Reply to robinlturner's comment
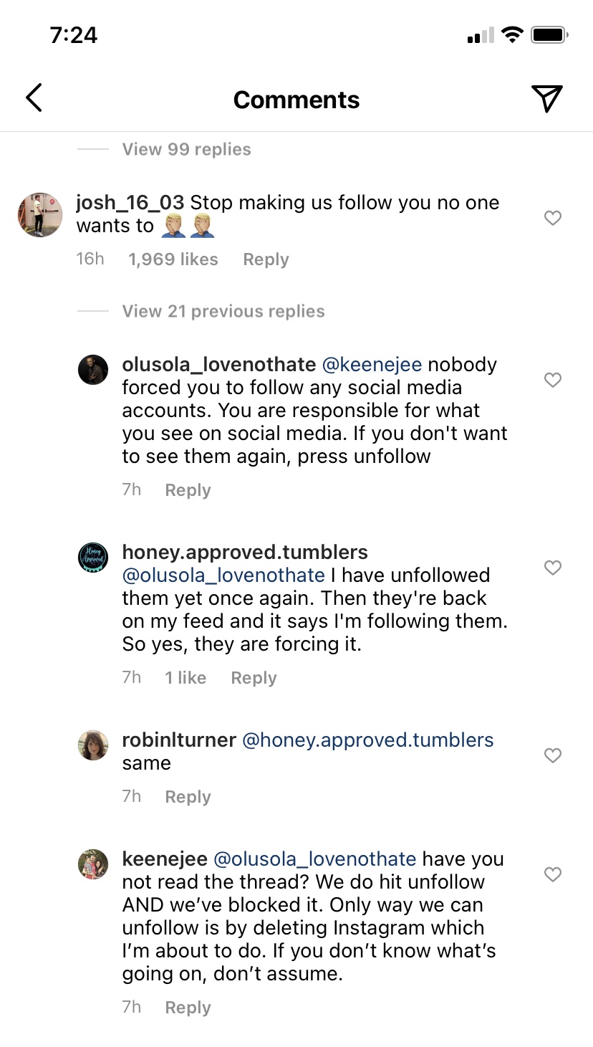The width and height of the screenshot is (593, 1047). click(188, 797)
